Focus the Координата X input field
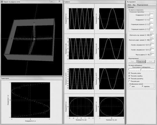Screen dimensions: 157x125 click(x=151, y=15)
